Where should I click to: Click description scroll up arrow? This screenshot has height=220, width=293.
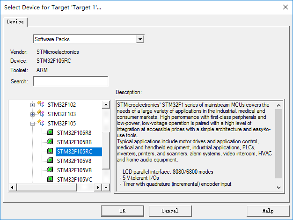coord(278,105)
